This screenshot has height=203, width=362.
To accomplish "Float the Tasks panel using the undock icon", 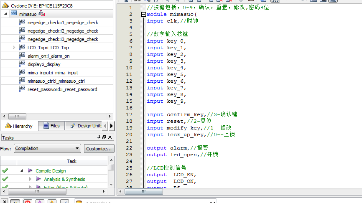I will (x=104, y=137).
